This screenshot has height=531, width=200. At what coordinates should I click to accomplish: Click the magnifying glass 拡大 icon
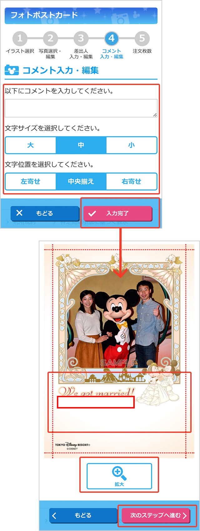click(x=119, y=473)
